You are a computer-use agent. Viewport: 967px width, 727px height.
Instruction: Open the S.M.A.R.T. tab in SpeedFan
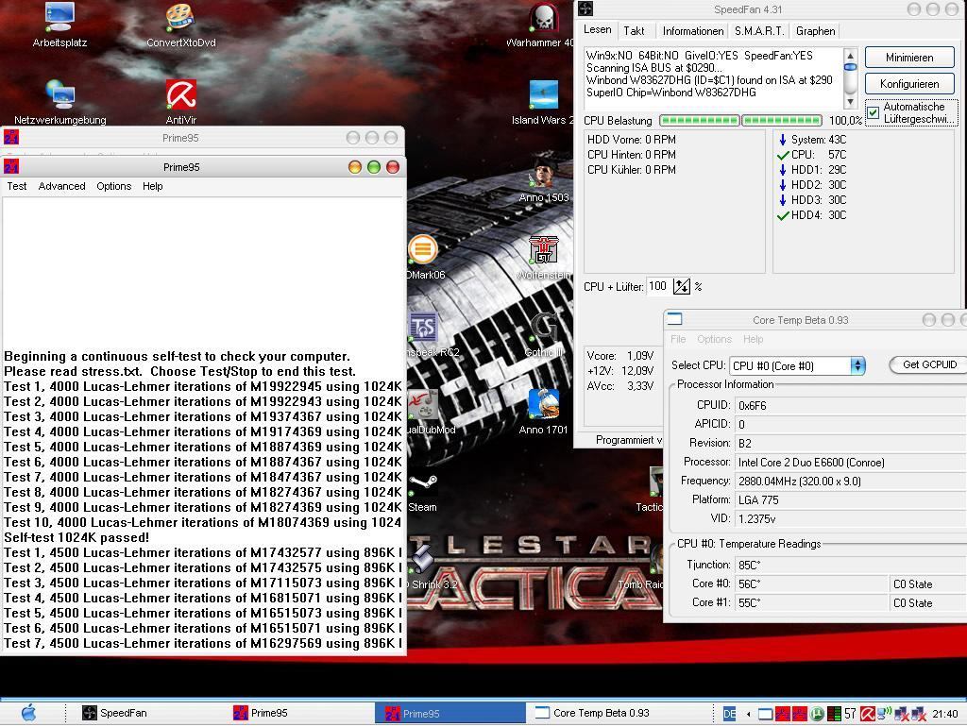pos(759,31)
